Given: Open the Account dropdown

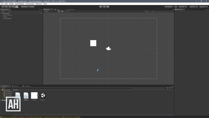Looking at the screenshot, I should (183, 7).
